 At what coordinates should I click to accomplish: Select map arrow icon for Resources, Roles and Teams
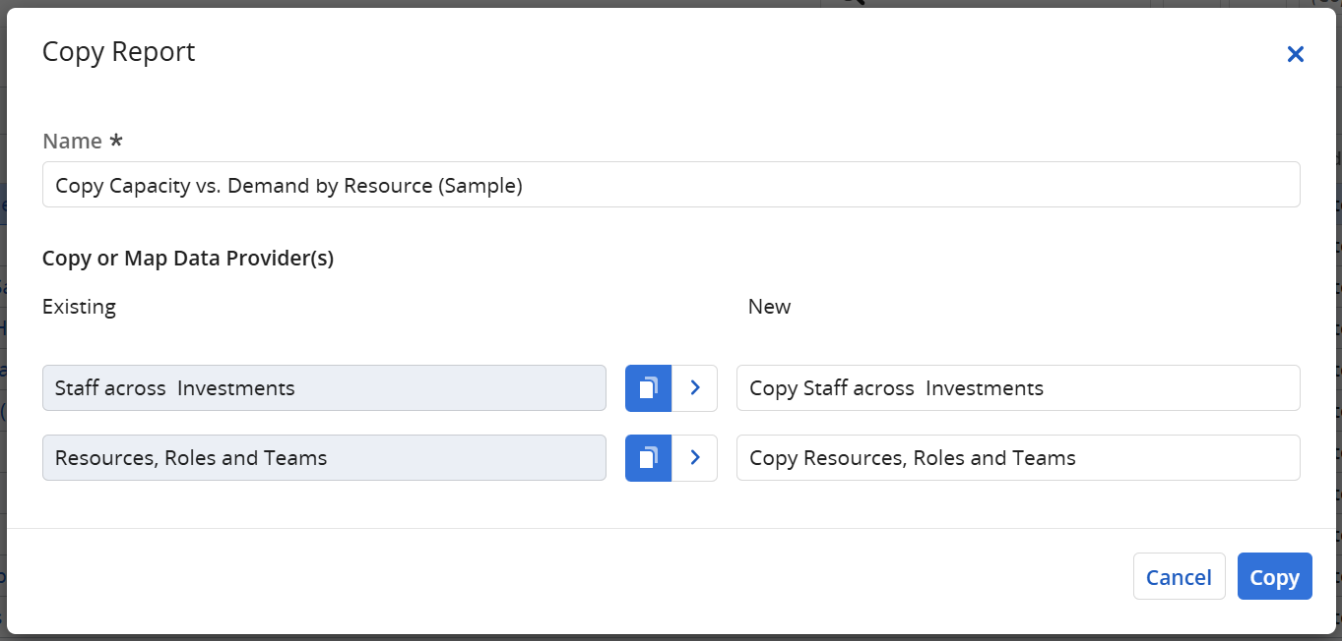[695, 458]
